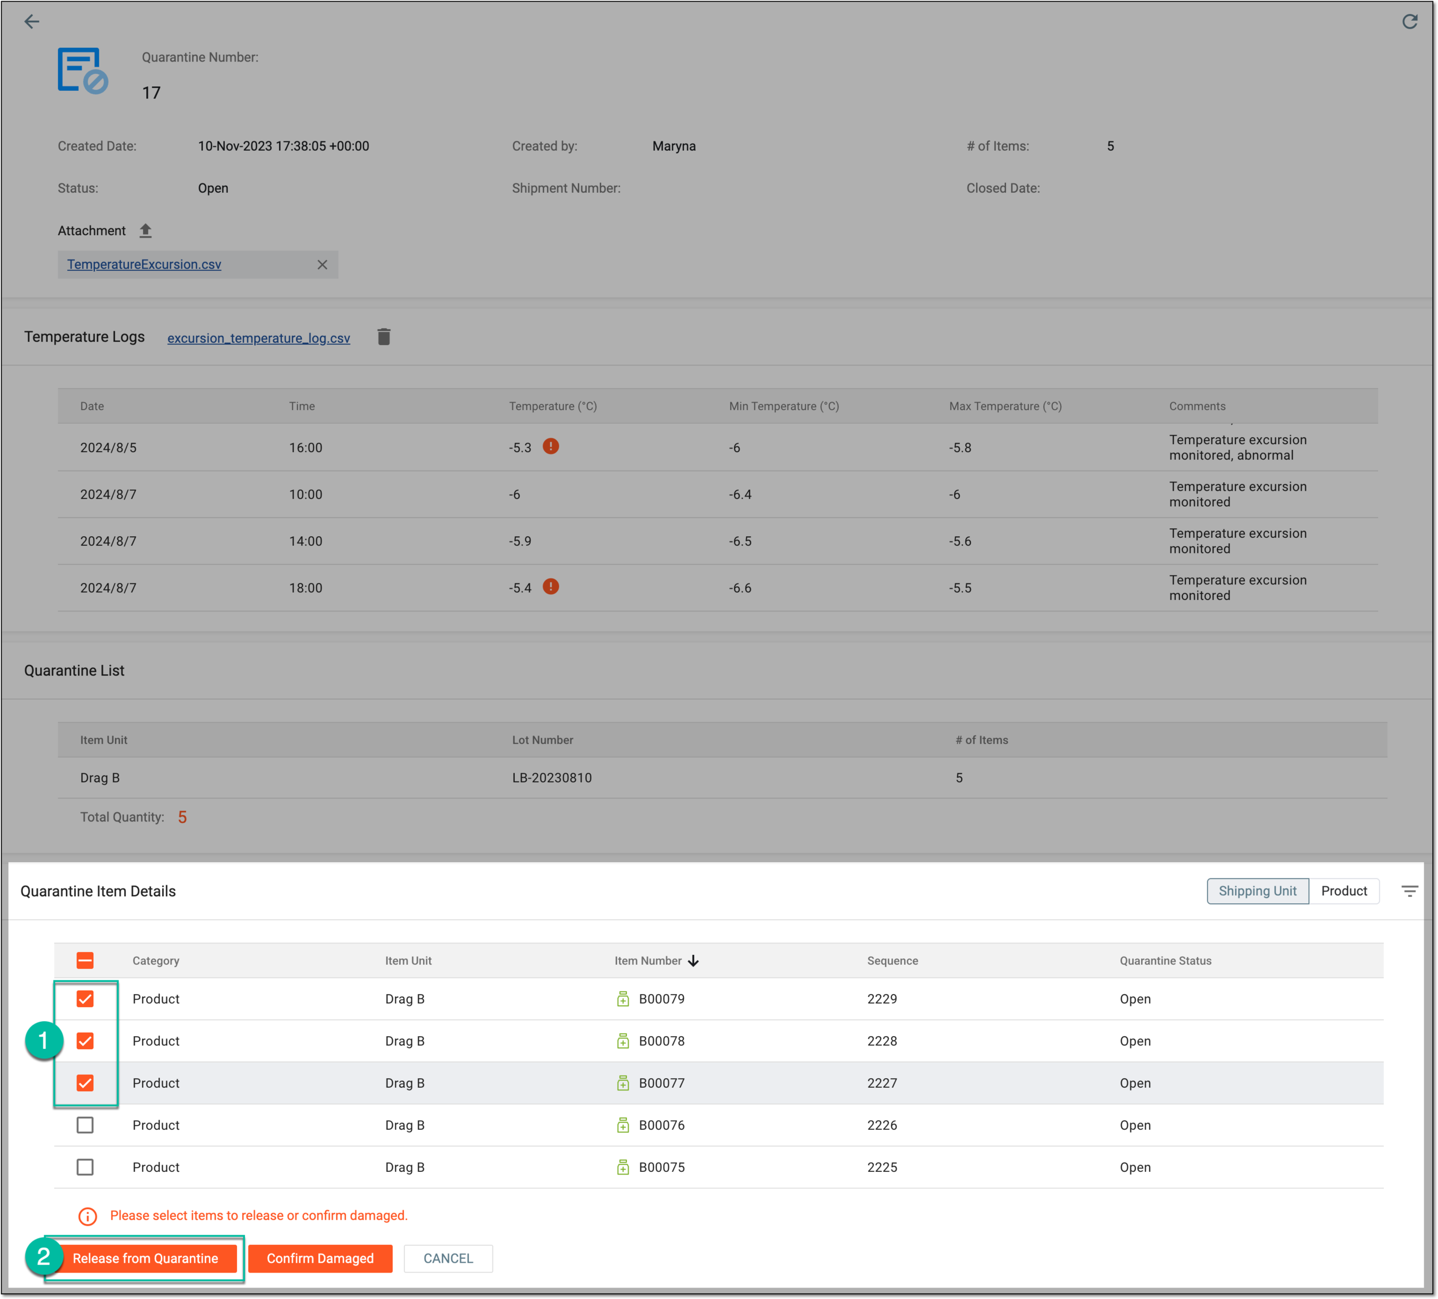
Task: Click the package icon beside B00079
Action: point(623,999)
